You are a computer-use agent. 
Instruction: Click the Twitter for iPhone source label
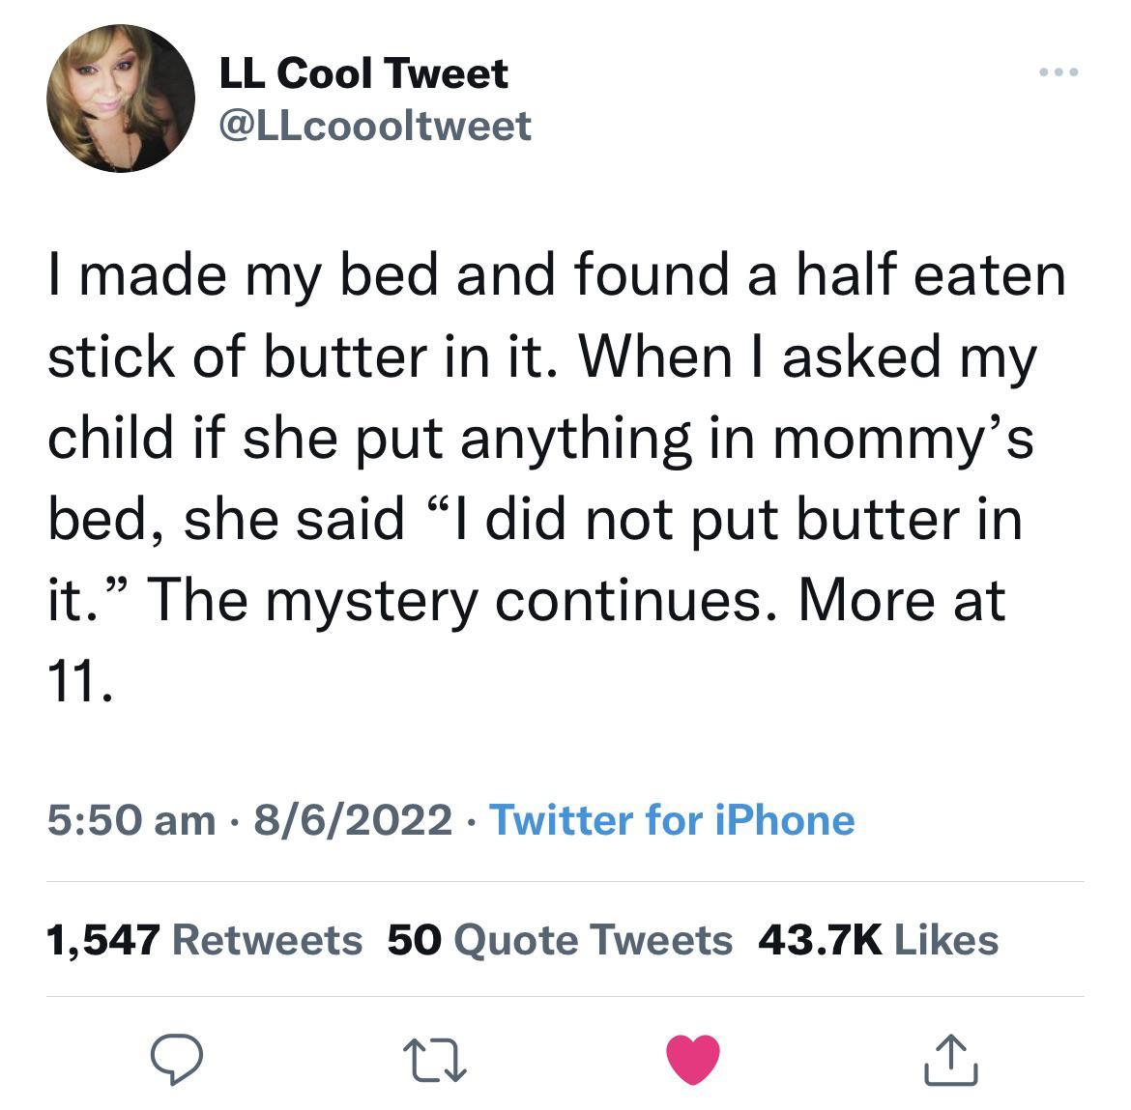[x=673, y=821]
